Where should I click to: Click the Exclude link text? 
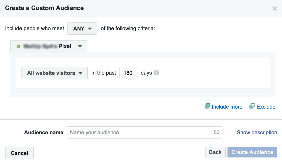tap(266, 107)
